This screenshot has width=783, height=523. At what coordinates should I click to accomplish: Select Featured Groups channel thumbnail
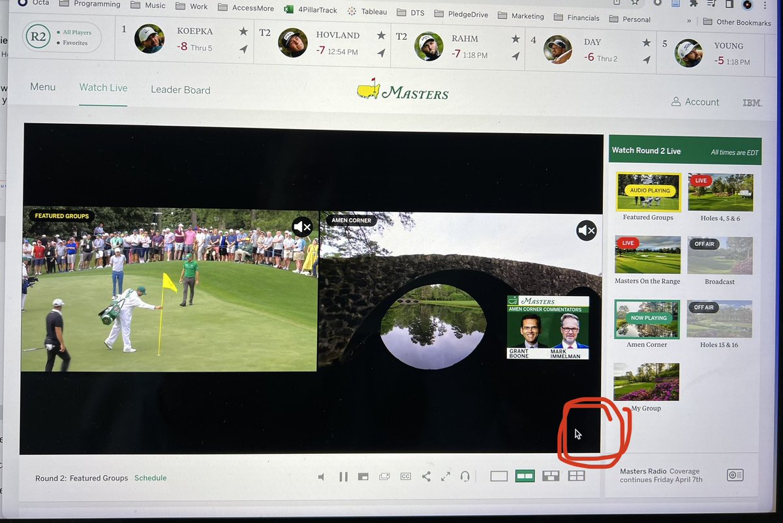(x=648, y=192)
